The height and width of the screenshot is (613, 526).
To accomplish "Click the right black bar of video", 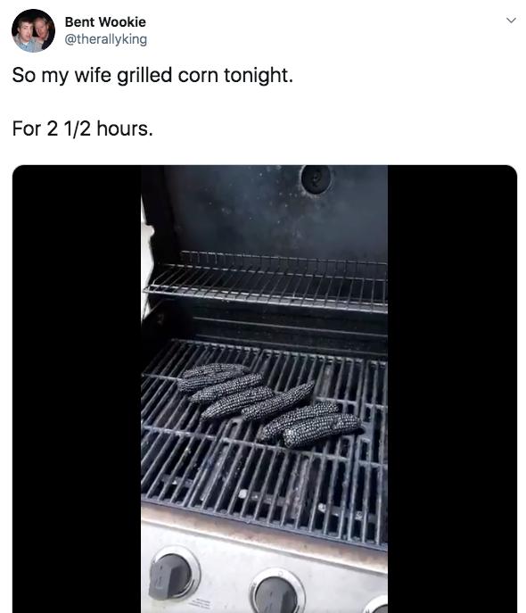I will click(x=452, y=389).
